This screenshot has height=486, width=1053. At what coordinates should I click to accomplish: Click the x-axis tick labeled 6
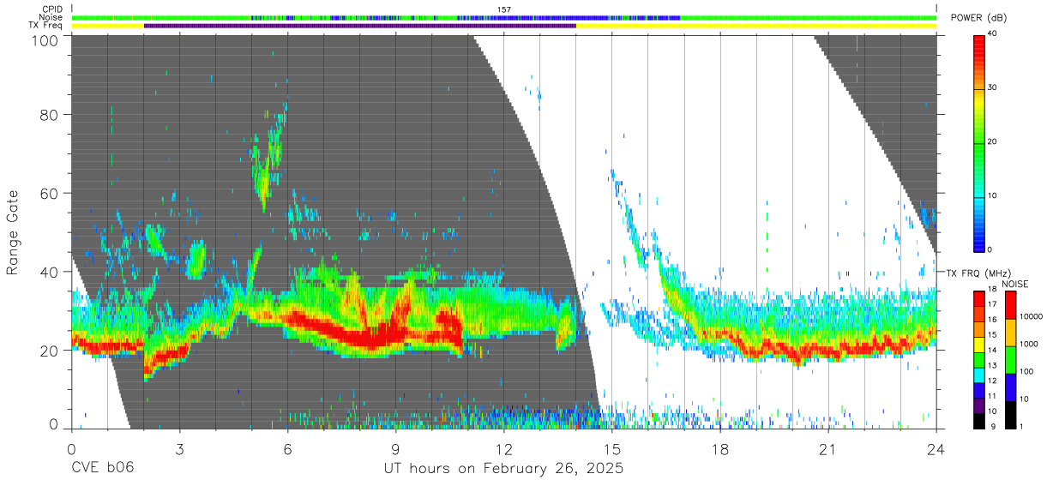point(288,449)
